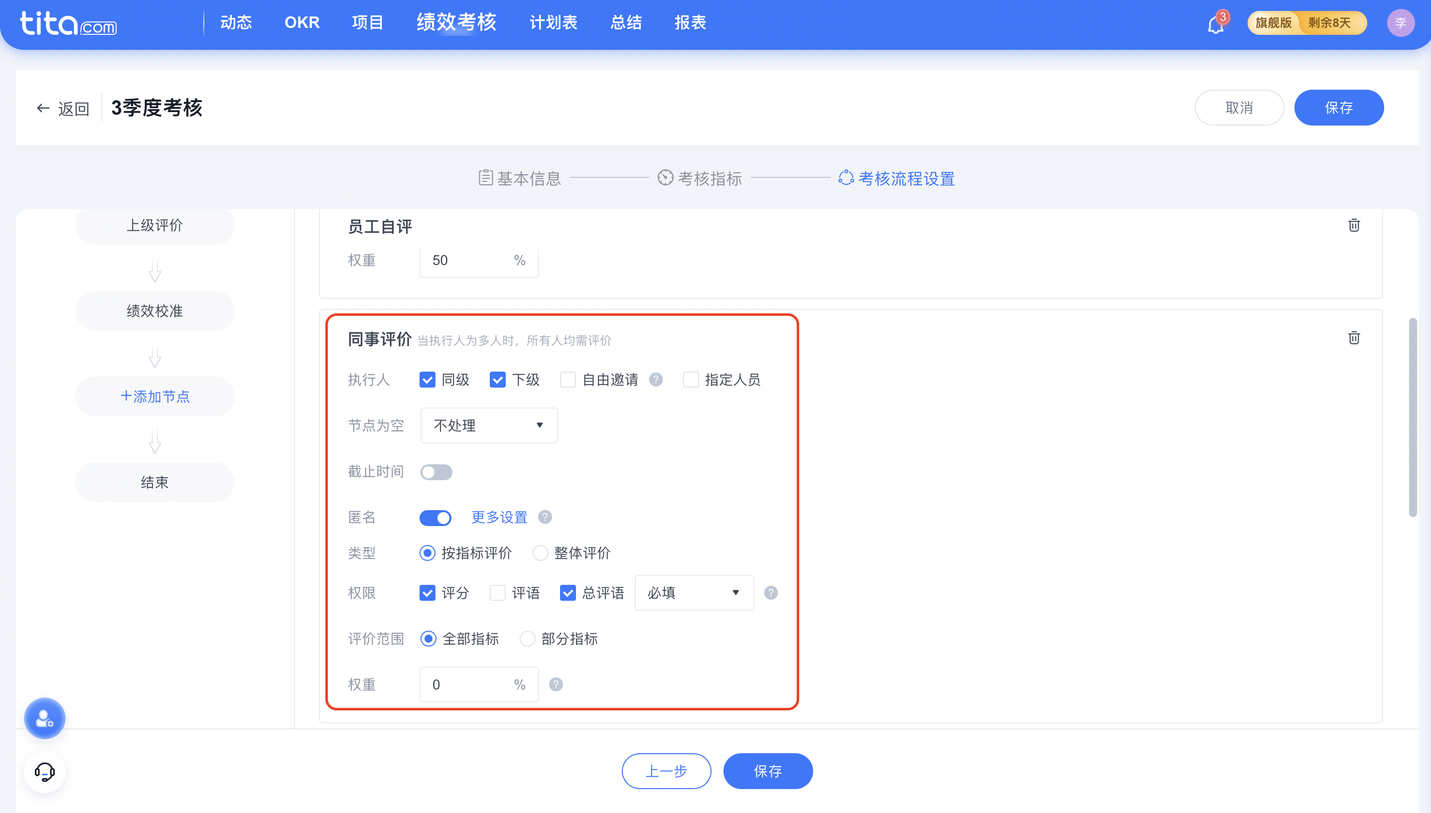The width and height of the screenshot is (1431, 813).
Task: Show help for 自由邀请
Action: click(x=656, y=380)
